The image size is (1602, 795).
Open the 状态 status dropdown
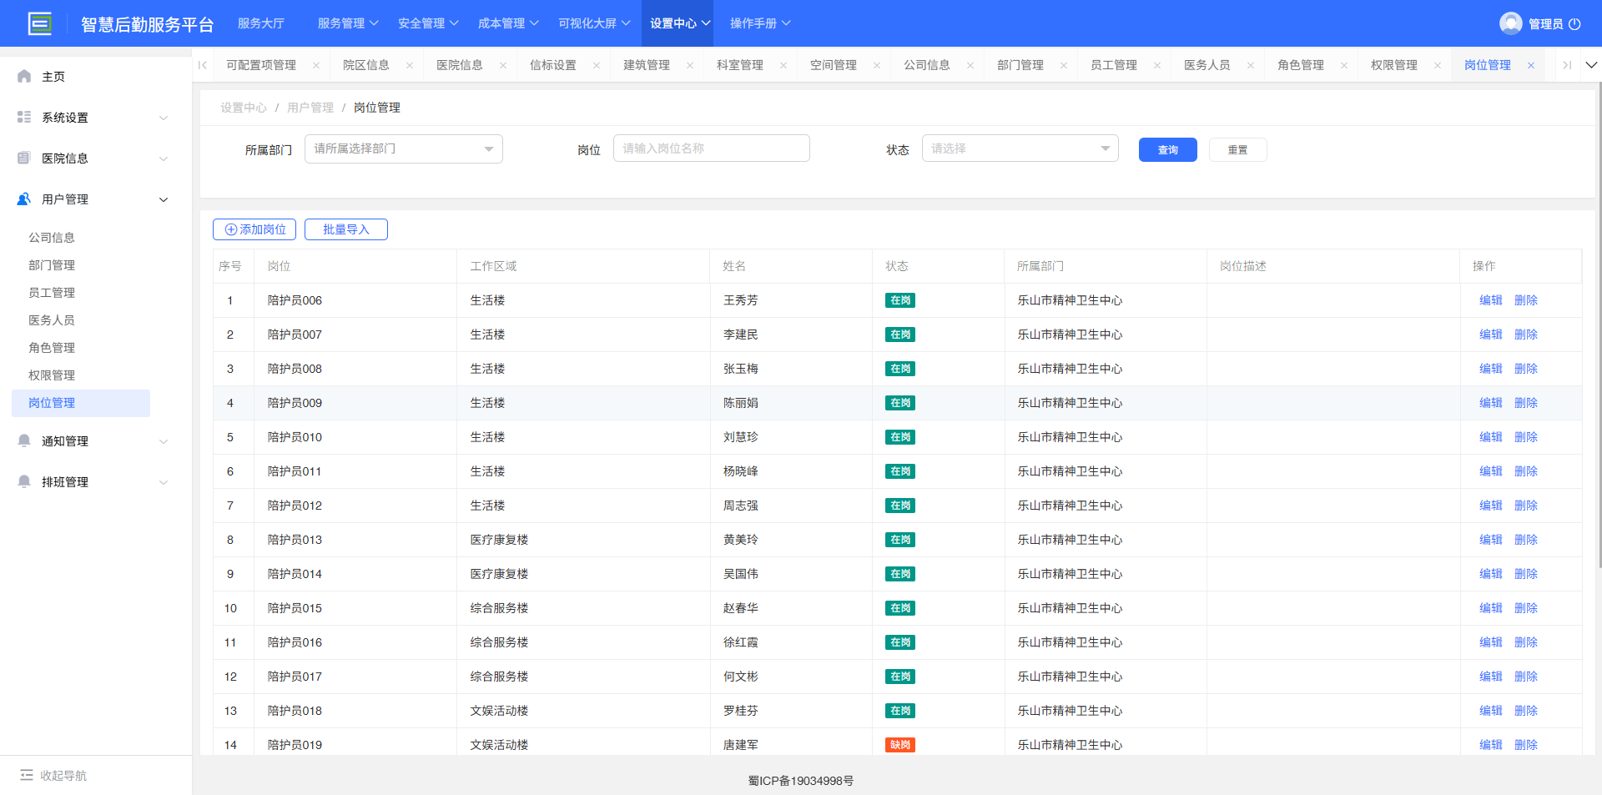(x=1020, y=148)
